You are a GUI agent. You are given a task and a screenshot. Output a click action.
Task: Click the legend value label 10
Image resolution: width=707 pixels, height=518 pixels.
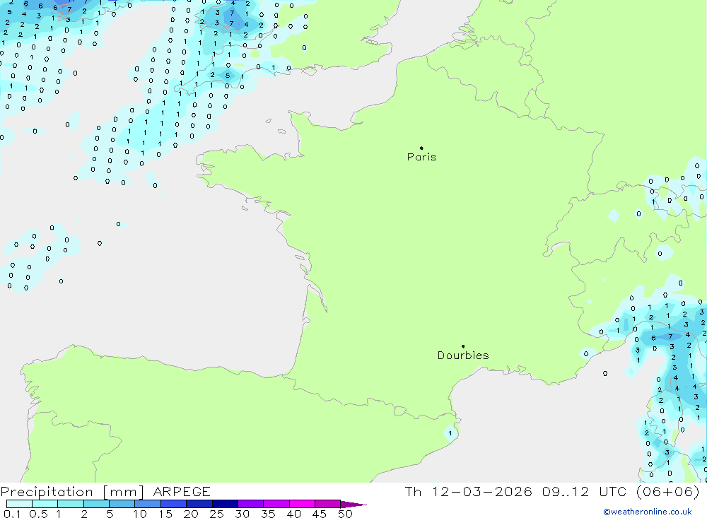pos(140,514)
